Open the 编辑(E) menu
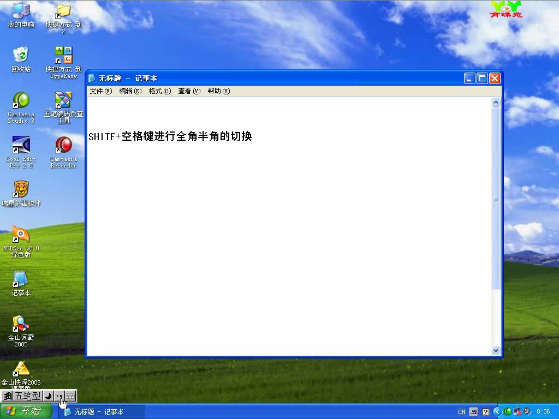Image resolution: width=559 pixels, height=419 pixels. [130, 91]
